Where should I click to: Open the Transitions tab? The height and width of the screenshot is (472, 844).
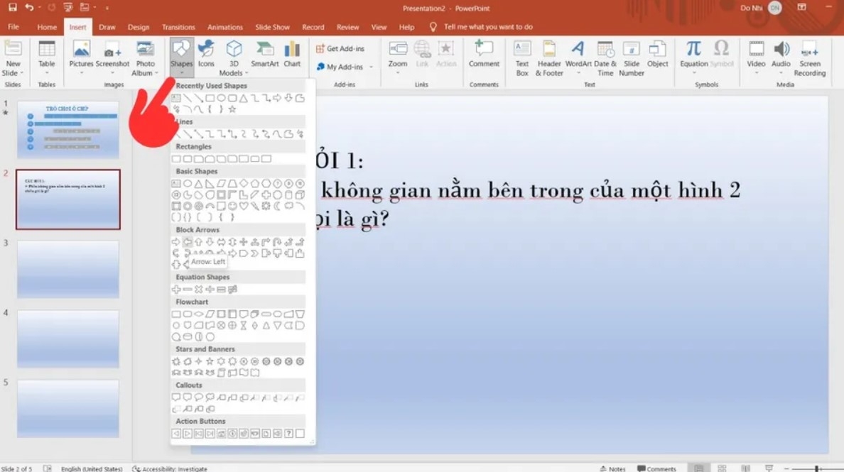coord(178,27)
